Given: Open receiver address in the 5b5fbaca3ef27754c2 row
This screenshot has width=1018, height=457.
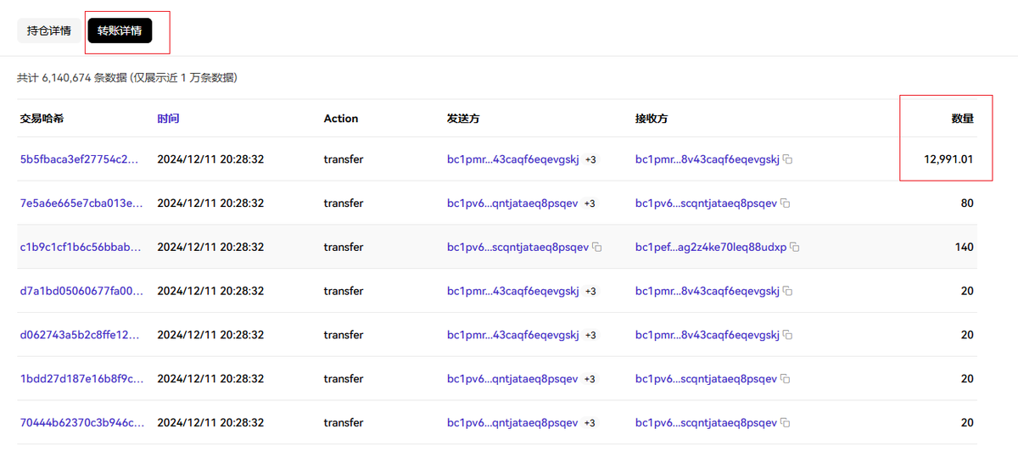Looking at the screenshot, I should tap(708, 159).
